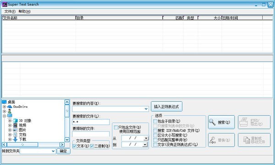Screen dimensions: 275x165
Task: Select the 3D Objects (3D 对象) folder icon
Action: pos(16,121)
